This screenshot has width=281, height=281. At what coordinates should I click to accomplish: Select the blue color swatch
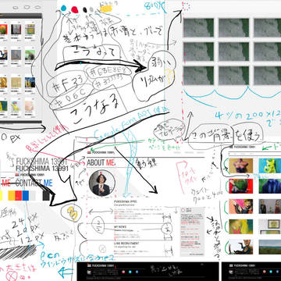tap(26, 196)
